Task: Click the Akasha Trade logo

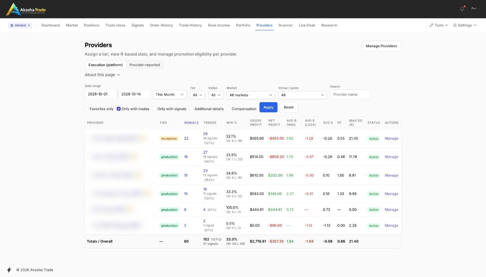Action: pyautogui.click(x=26, y=9)
